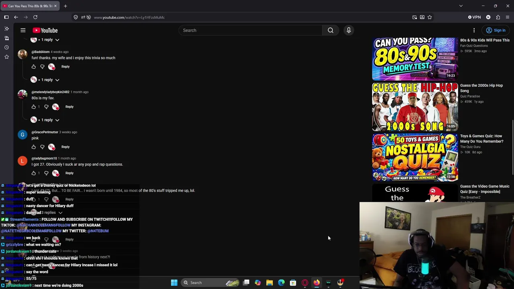Open 'Guess the Video Game Music Quiz' title
Screen dimensions: 514x289
[x=485, y=189]
